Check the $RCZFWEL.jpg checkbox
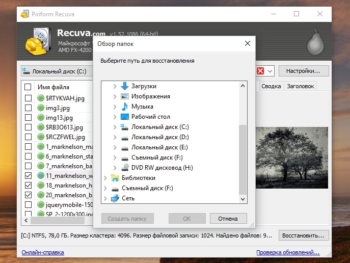Screen dimensions: 350x263 [28, 137]
